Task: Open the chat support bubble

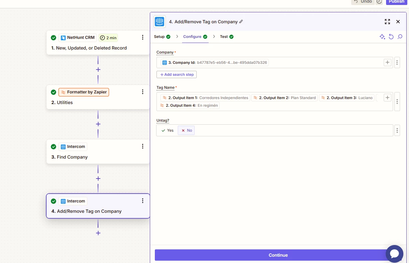Action: click(x=394, y=254)
